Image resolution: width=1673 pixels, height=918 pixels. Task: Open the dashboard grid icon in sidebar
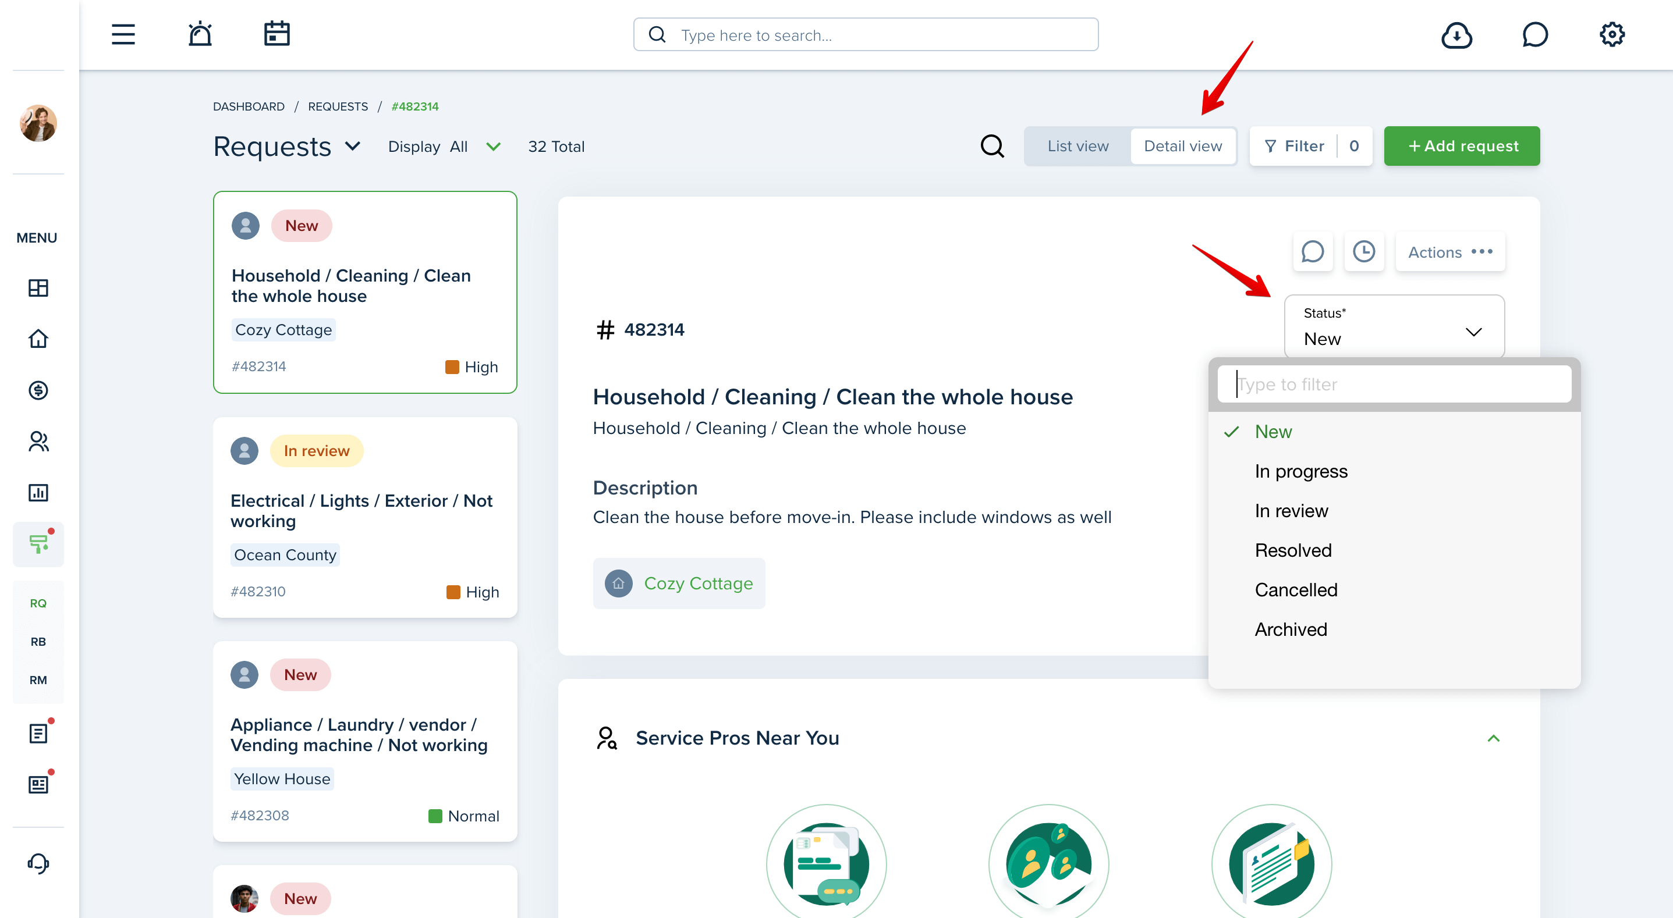click(38, 287)
